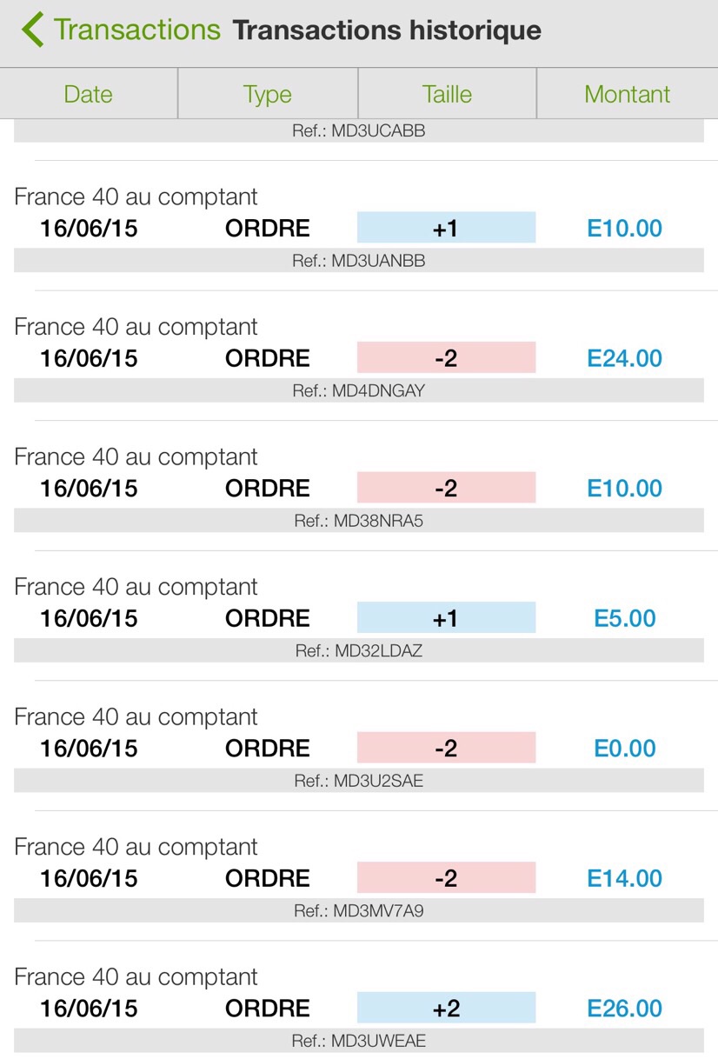Open transaction ref MD3MV7A9
This screenshot has height=1059, width=718.
359,911
